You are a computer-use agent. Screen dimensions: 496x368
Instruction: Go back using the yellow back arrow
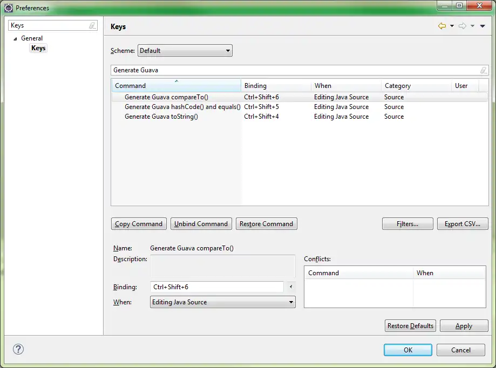pyautogui.click(x=442, y=26)
